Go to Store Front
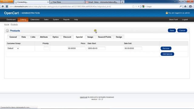Image resolution: width=194 pixels, height=109 pixels. tap(173, 19)
